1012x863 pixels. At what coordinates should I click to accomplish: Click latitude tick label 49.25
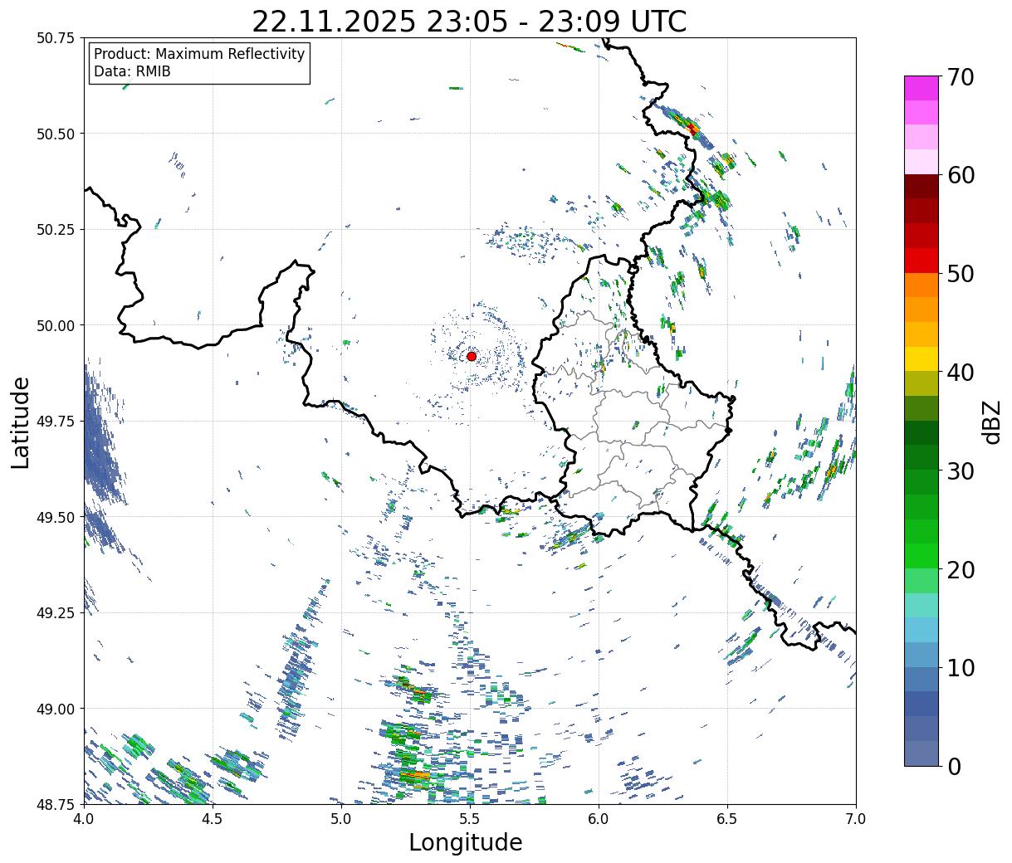point(56,613)
